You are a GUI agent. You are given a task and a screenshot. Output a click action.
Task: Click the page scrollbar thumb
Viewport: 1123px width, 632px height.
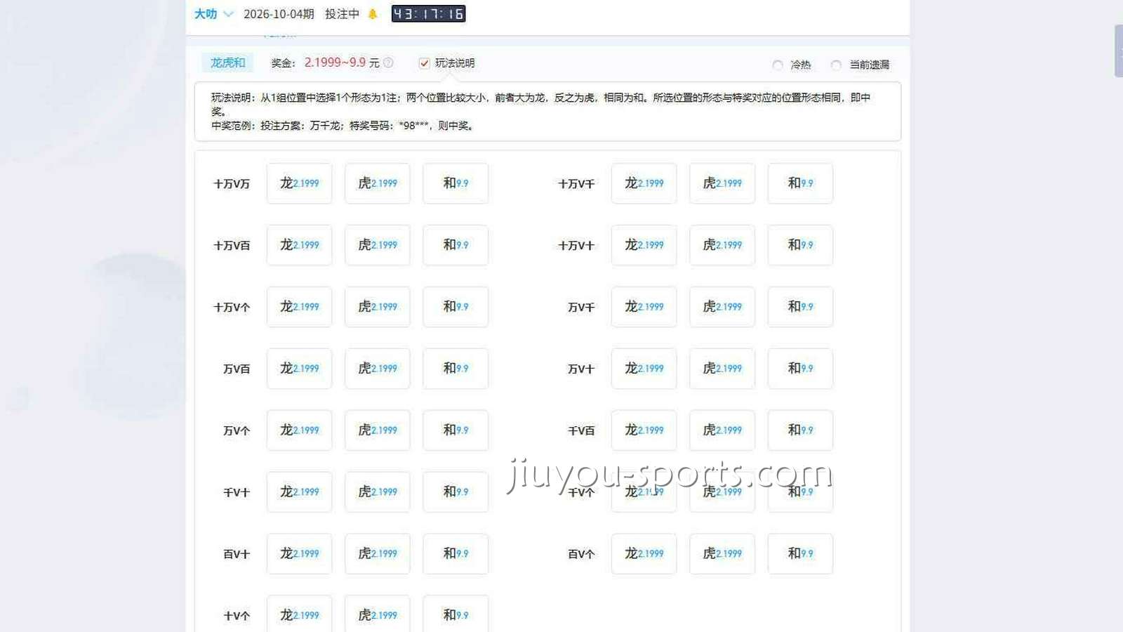coord(1119,51)
